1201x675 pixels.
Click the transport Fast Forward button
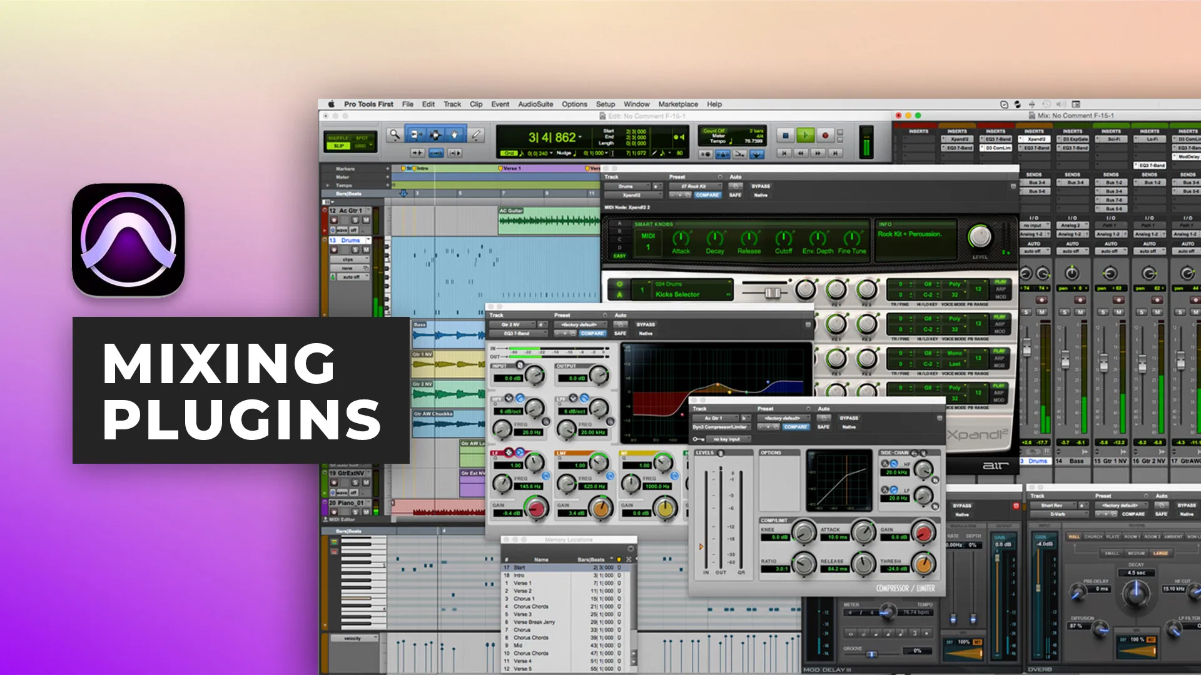coord(818,153)
